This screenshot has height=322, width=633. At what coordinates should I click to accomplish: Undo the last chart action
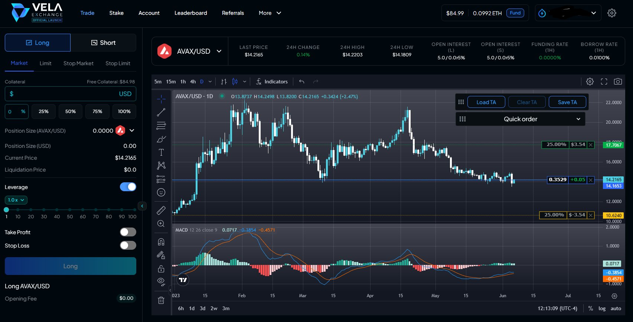pyautogui.click(x=302, y=82)
